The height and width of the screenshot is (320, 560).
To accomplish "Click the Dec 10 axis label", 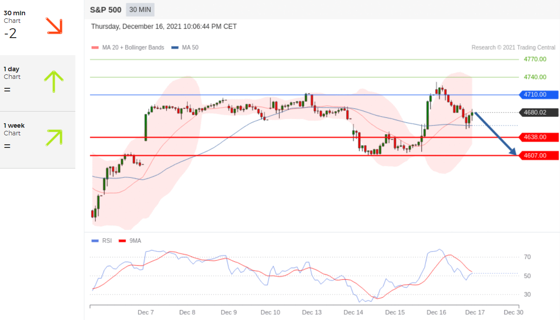I will click(270, 312).
